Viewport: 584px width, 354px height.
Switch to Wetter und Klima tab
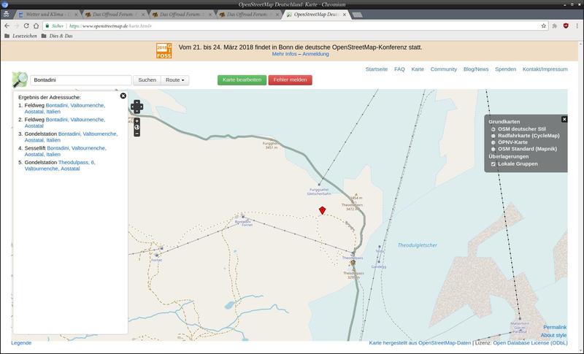47,15
